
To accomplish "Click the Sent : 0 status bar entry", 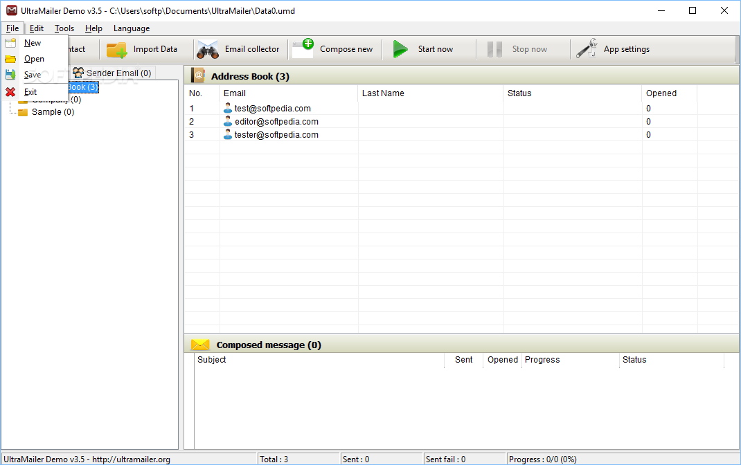I will [382, 459].
